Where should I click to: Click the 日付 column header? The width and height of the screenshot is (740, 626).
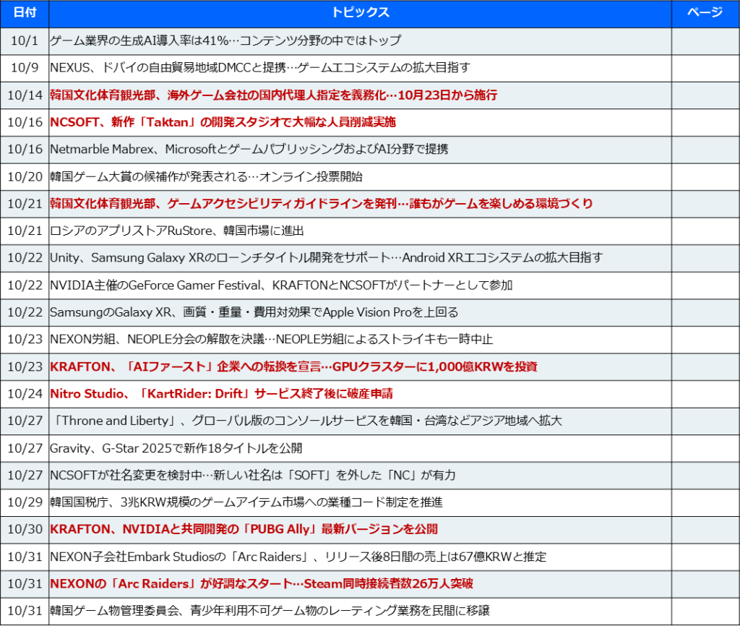point(24,13)
